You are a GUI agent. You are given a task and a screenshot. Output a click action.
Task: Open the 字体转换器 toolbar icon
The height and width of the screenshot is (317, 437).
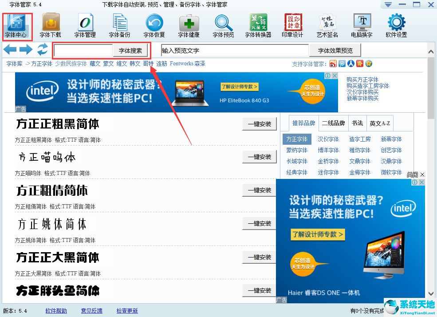pos(258,26)
